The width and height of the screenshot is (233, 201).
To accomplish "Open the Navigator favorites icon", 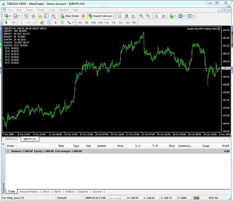I will tap(40, 16).
